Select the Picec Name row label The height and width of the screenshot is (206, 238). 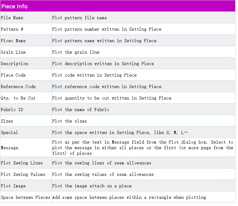[13, 41]
